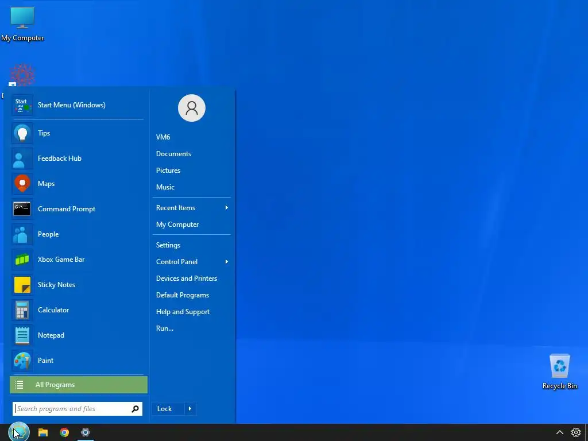Click the Lock button
Image resolution: width=588 pixels, height=441 pixels.
coord(168,409)
